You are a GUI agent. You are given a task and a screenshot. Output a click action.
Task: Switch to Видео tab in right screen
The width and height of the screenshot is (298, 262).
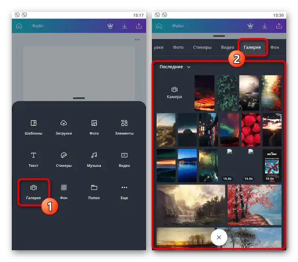(228, 47)
